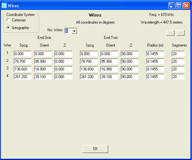Click the Wires window title bar icon
192x160 pixels.
4,5
